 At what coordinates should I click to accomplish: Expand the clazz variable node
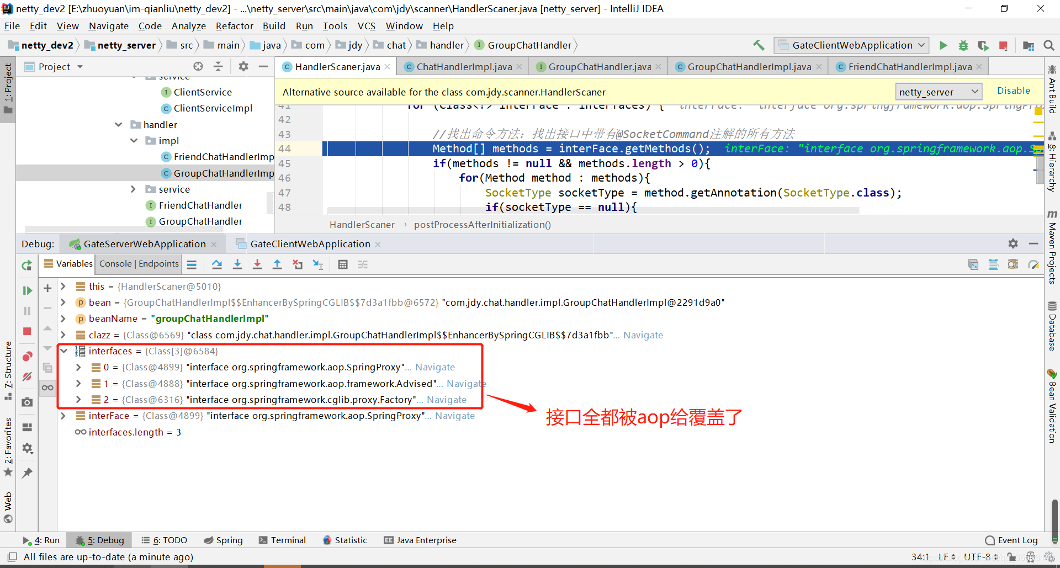click(63, 335)
